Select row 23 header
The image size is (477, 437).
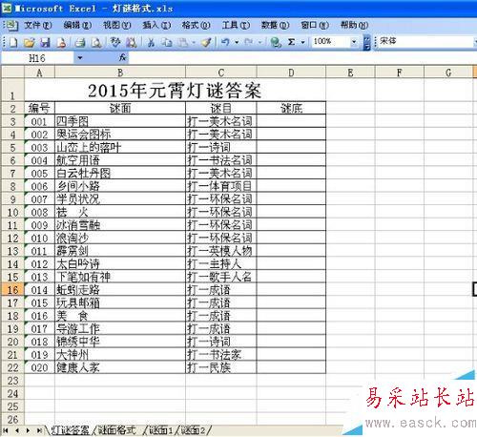click(12, 381)
